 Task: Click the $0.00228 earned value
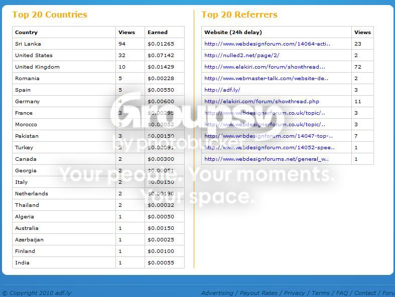pos(161,79)
